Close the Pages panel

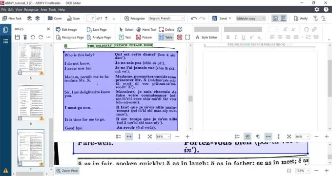pyautogui.click(x=48, y=29)
